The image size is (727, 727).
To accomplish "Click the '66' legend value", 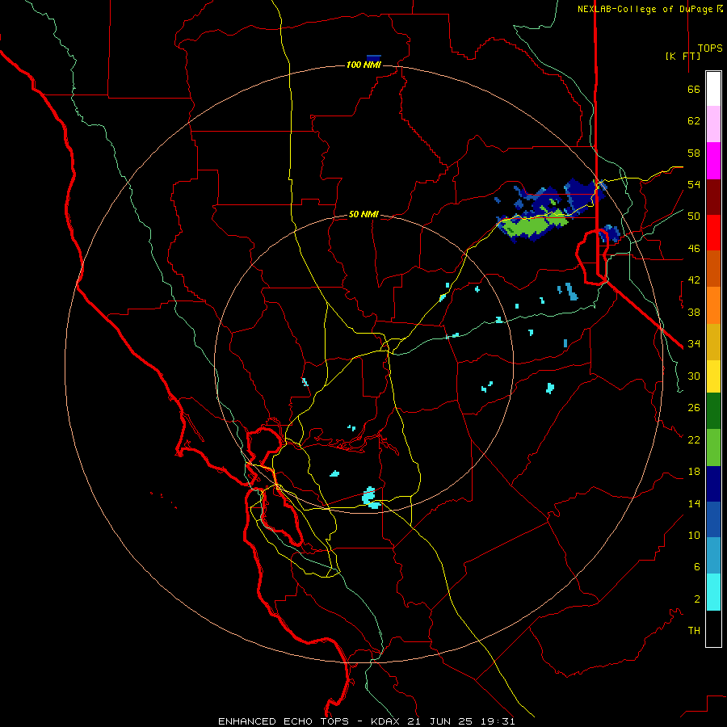I will [x=694, y=89].
